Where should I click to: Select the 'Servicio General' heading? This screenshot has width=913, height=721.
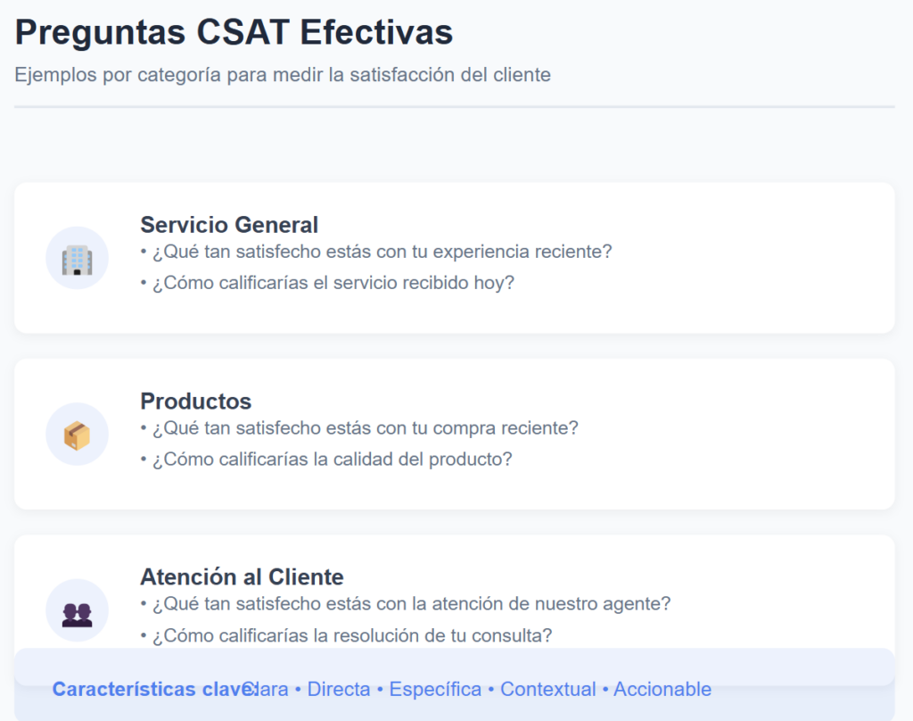tap(229, 225)
